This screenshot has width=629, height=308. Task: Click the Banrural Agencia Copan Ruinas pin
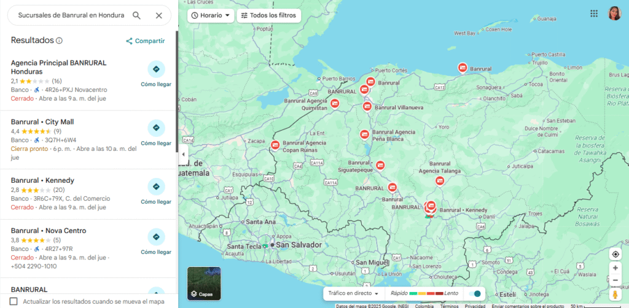pos(275,145)
